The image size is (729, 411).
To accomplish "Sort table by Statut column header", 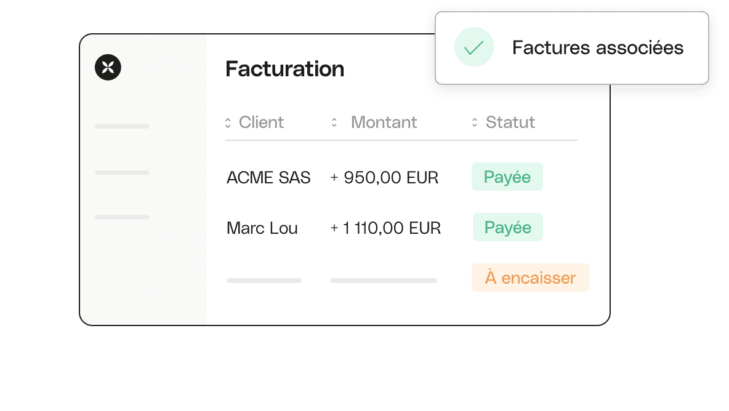I will (510, 122).
